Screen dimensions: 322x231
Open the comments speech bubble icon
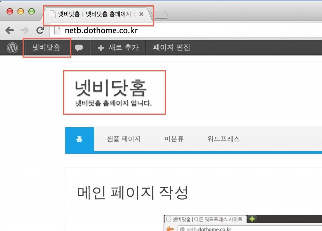click(79, 48)
